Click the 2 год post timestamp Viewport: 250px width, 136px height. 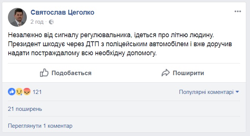click(37, 22)
